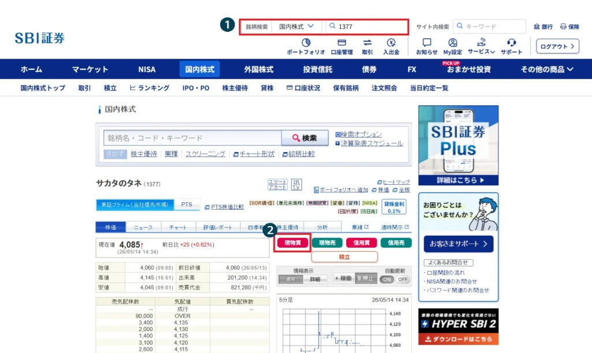Turn auto update ON

tap(387, 280)
